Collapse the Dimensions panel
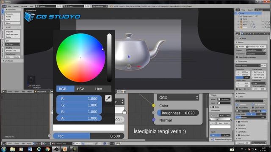This screenshot has height=152, width=271. click(x=242, y=61)
